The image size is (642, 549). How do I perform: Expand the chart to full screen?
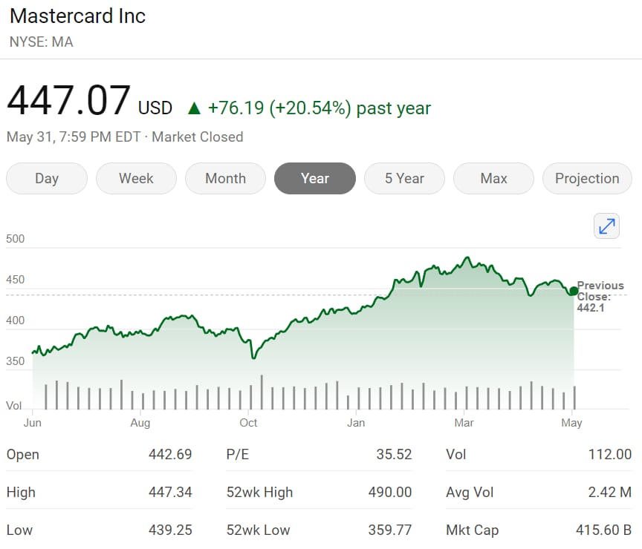pyautogui.click(x=607, y=226)
